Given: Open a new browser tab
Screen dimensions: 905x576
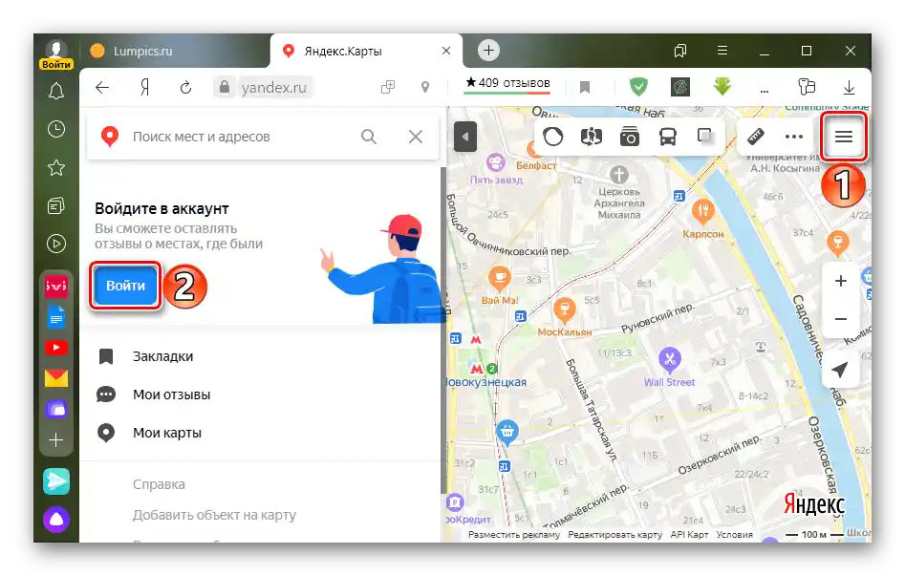Looking at the screenshot, I should 488,51.
